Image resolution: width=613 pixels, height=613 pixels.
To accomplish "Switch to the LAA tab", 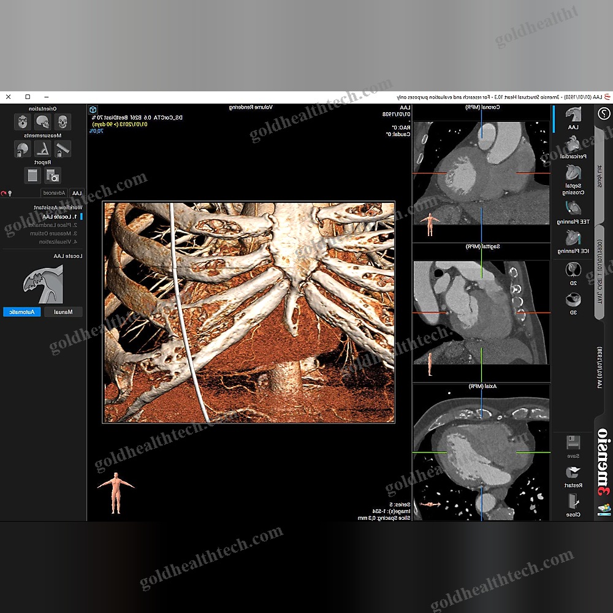I will [x=77, y=193].
